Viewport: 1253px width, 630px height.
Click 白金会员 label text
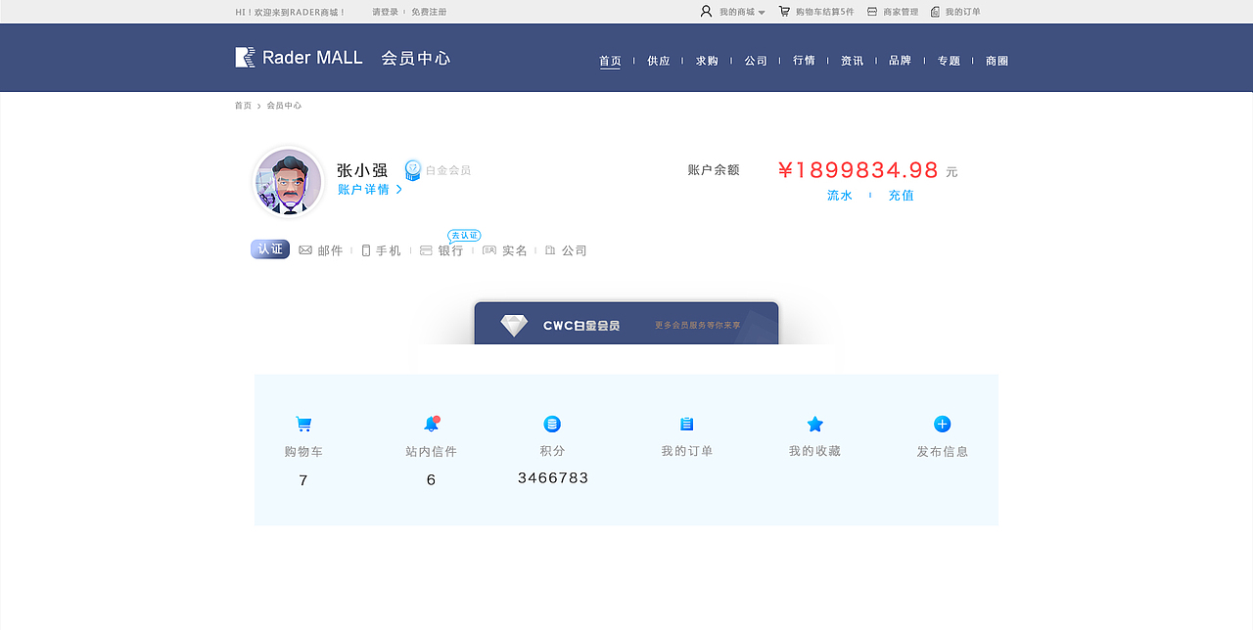[x=448, y=170]
